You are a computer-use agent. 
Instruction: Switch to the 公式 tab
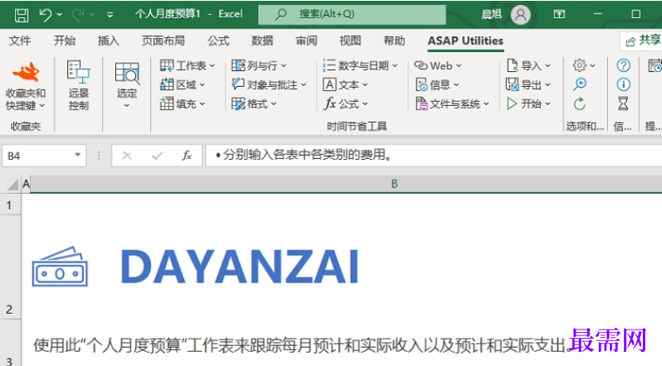coord(218,41)
